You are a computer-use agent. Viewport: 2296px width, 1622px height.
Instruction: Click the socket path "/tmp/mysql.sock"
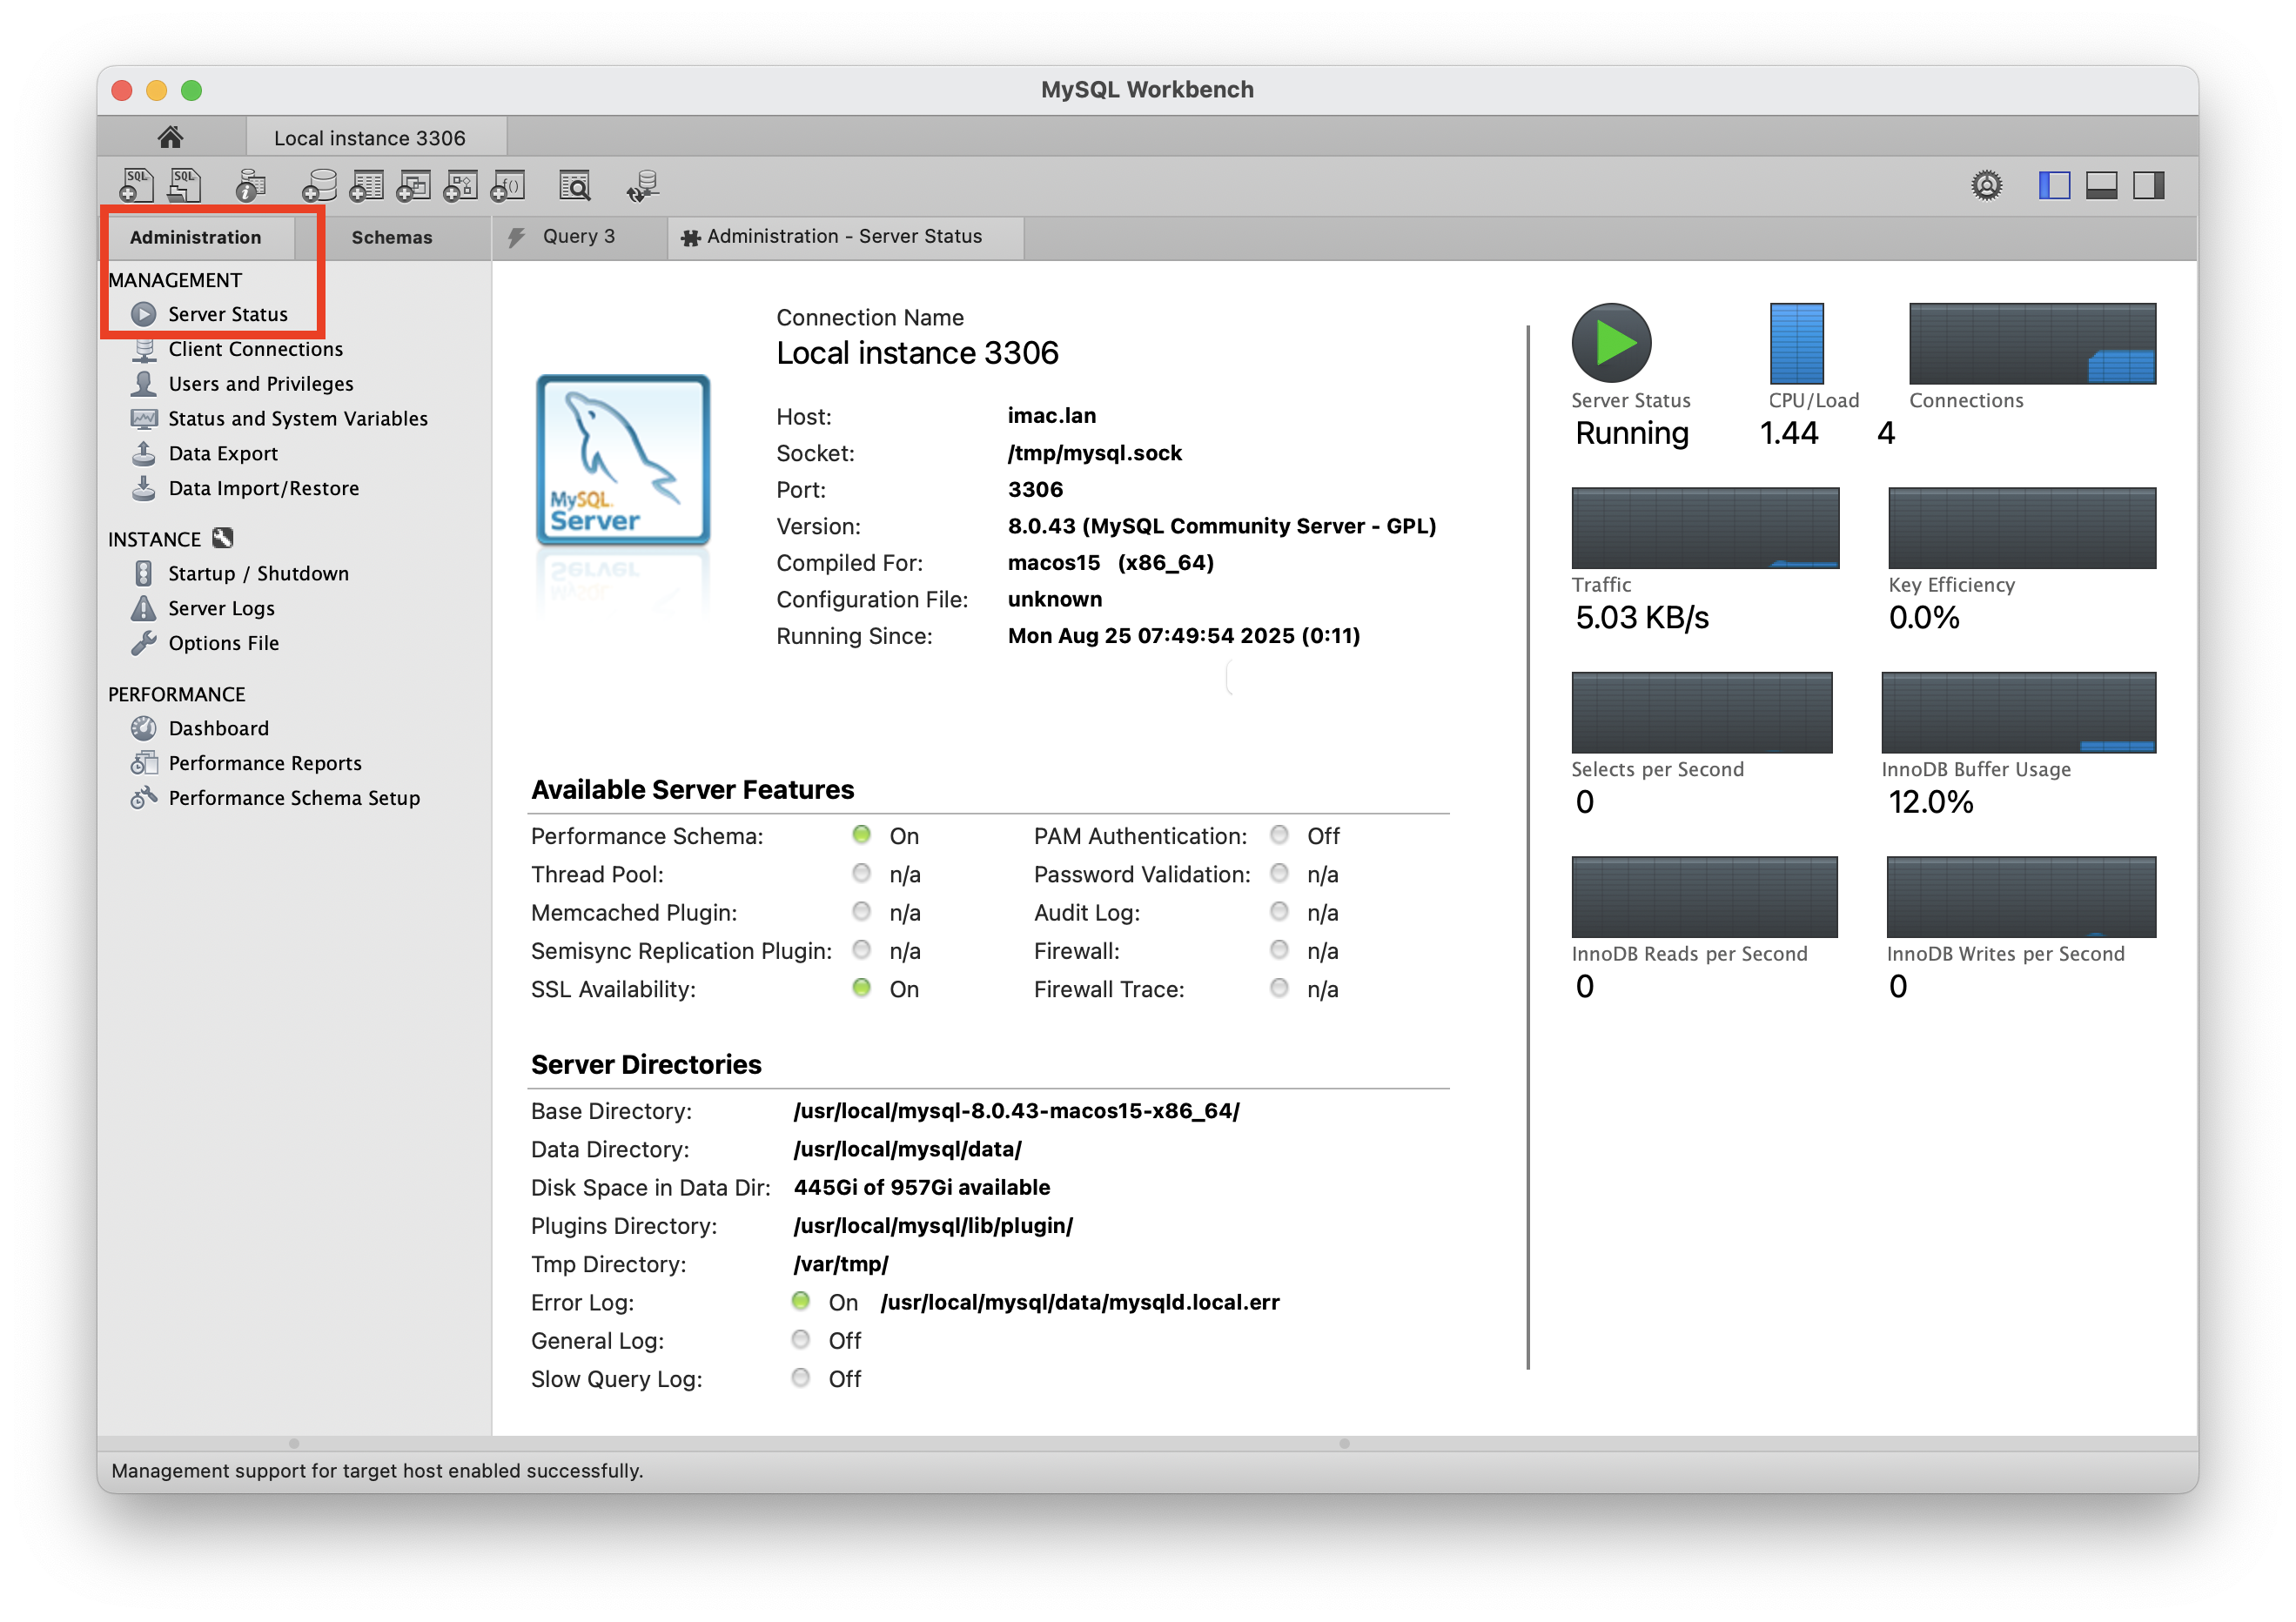[1095, 453]
